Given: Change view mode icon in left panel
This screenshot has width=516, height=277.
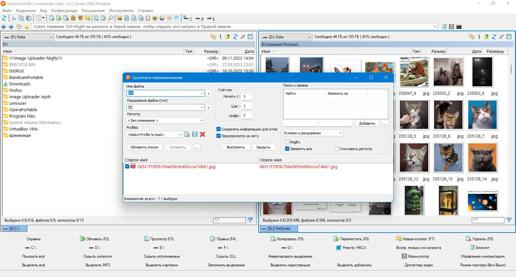Looking at the screenshot, I should pos(250,37).
